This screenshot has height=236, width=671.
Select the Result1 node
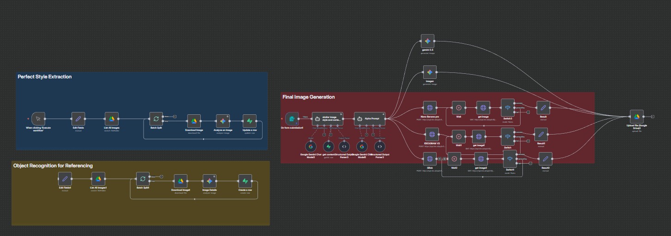pos(541,134)
